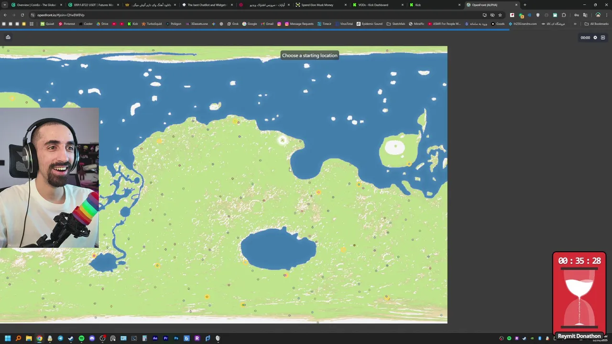The width and height of the screenshot is (612, 344).
Task: Click the exit game icon
Action: point(603,37)
